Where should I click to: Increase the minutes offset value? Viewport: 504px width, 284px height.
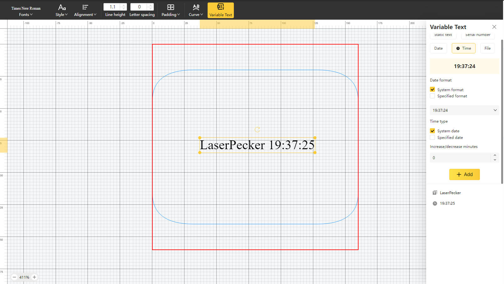click(x=495, y=155)
